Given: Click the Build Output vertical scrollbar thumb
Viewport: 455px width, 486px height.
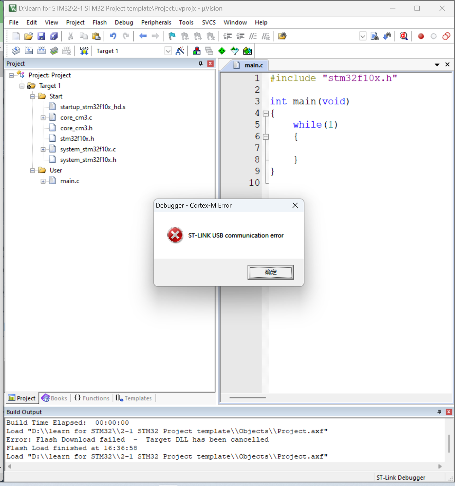Looking at the screenshot, I should (449, 443).
